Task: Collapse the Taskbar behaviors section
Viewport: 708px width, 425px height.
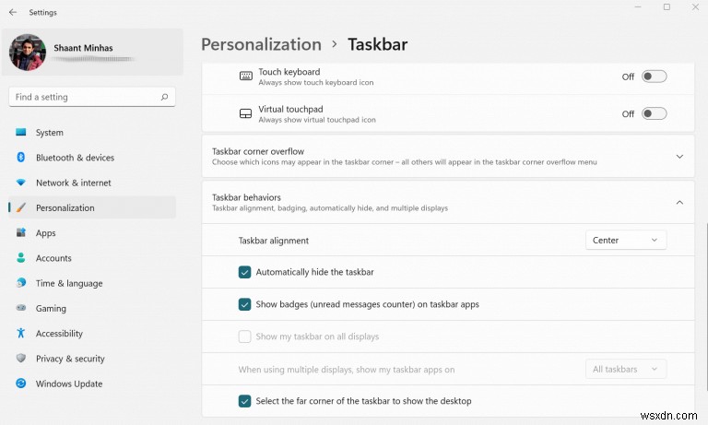Action: pos(679,202)
